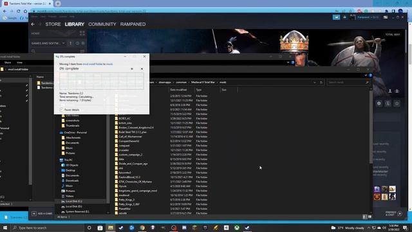Click the mods destination link in dialog
This screenshot has height=232, width=412.
pyautogui.click(x=109, y=64)
